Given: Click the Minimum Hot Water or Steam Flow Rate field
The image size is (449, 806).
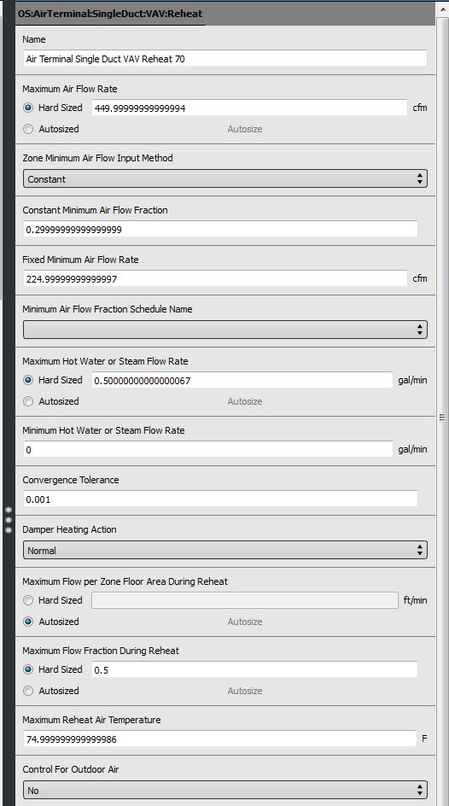Looking at the screenshot, I should [208, 449].
